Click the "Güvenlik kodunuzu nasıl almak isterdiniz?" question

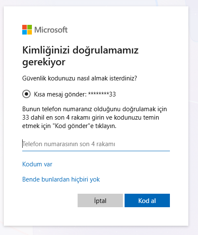(80, 78)
